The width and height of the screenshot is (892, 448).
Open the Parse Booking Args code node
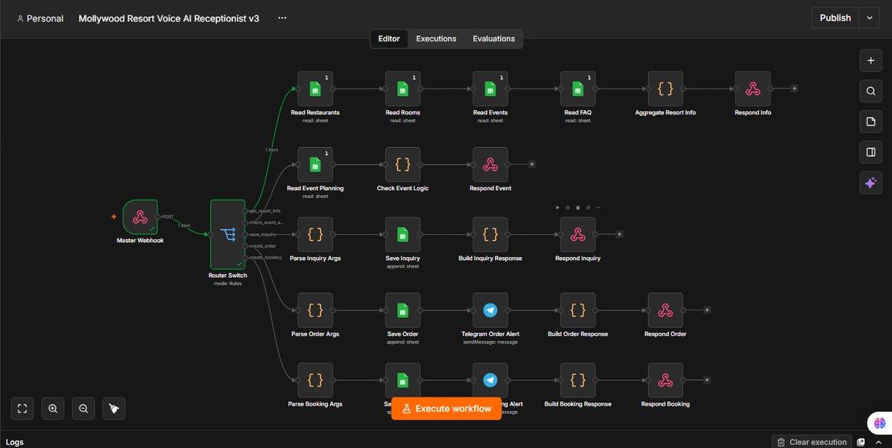tap(315, 380)
